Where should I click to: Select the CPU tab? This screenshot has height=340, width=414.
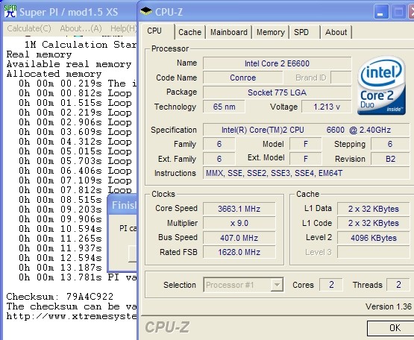[x=158, y=31]
